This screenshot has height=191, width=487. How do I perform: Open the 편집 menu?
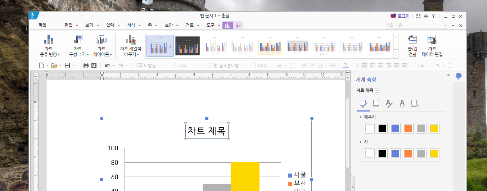[68, 26]
